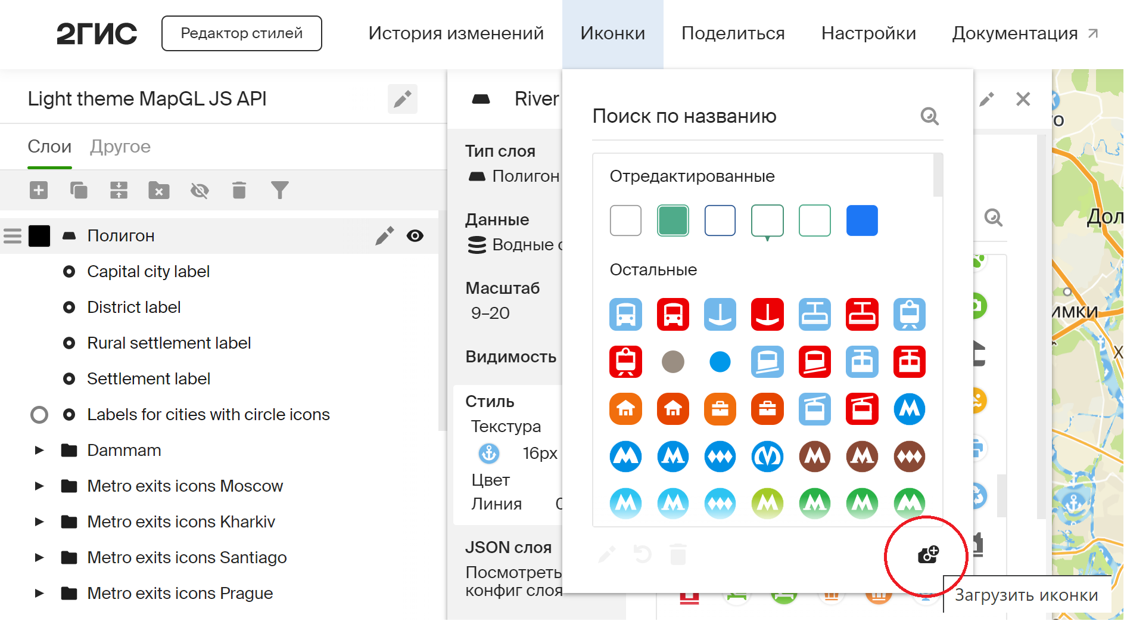Click the Редактор стилей button
Viewport: 1124px width, 621px height.
coord(241,33)
